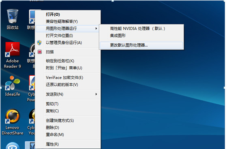This screenshot has width=227, height=149.
Task: Choose 删除(D) from the context menu
Action: 68,128
